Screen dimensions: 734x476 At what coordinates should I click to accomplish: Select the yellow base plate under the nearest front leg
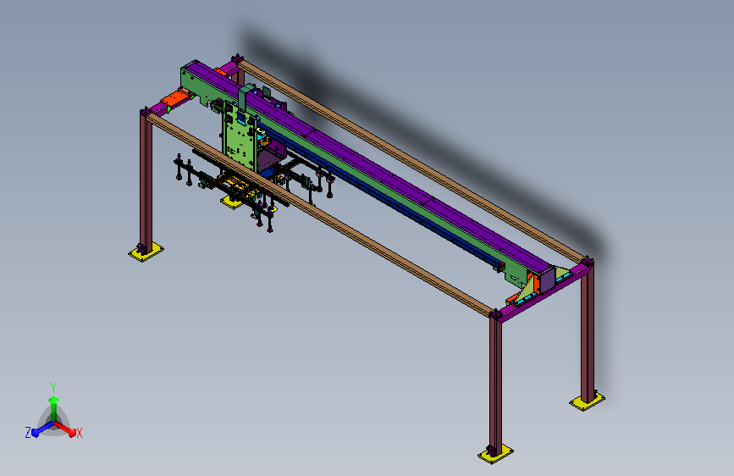coord(495,454)
